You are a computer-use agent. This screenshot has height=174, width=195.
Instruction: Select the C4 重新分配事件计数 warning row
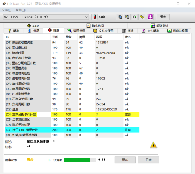[72, 115]
